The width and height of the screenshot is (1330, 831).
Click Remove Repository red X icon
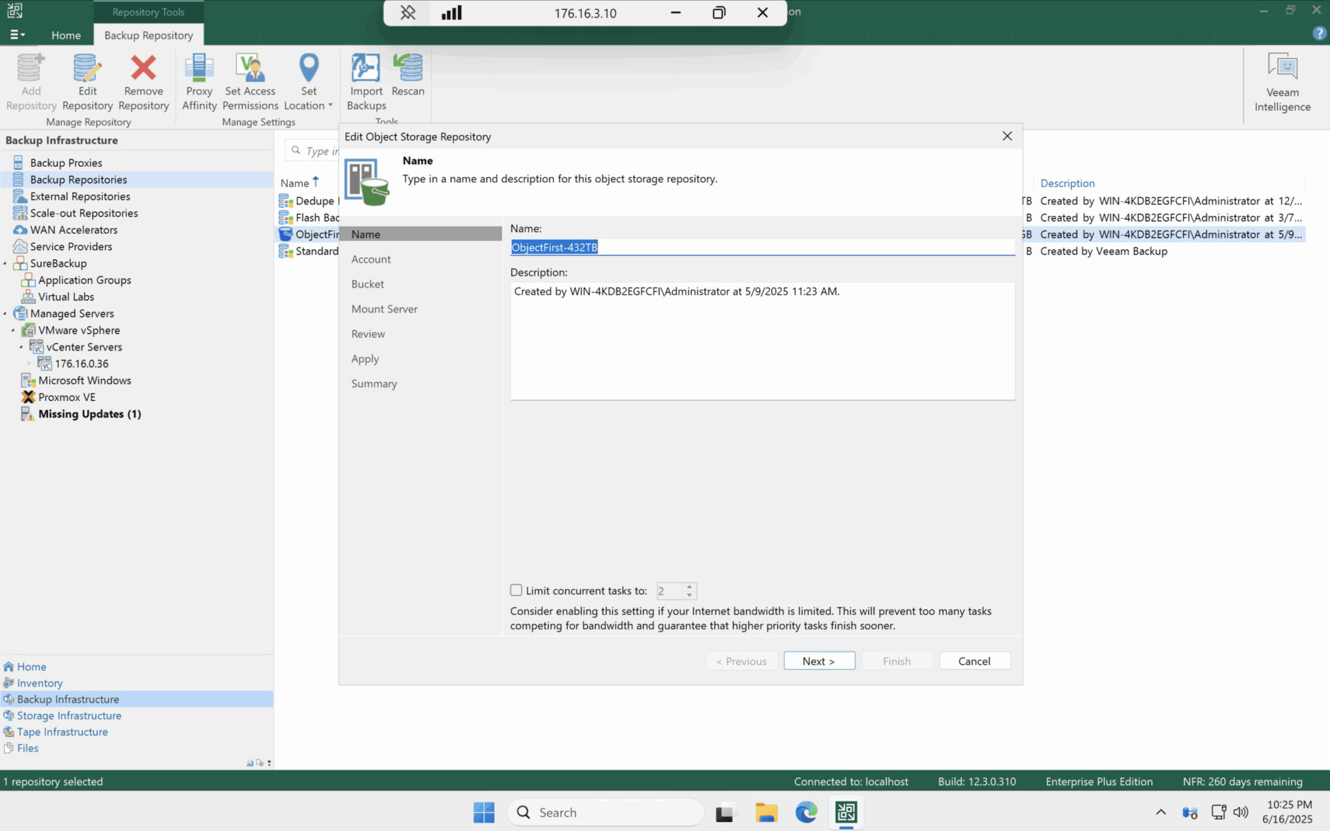tap(143, 68)
